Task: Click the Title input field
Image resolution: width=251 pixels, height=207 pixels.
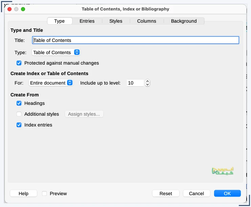Action: [x=135, y=40]
